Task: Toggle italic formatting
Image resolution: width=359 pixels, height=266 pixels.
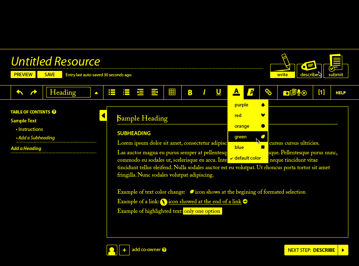Action: point(204,93)
